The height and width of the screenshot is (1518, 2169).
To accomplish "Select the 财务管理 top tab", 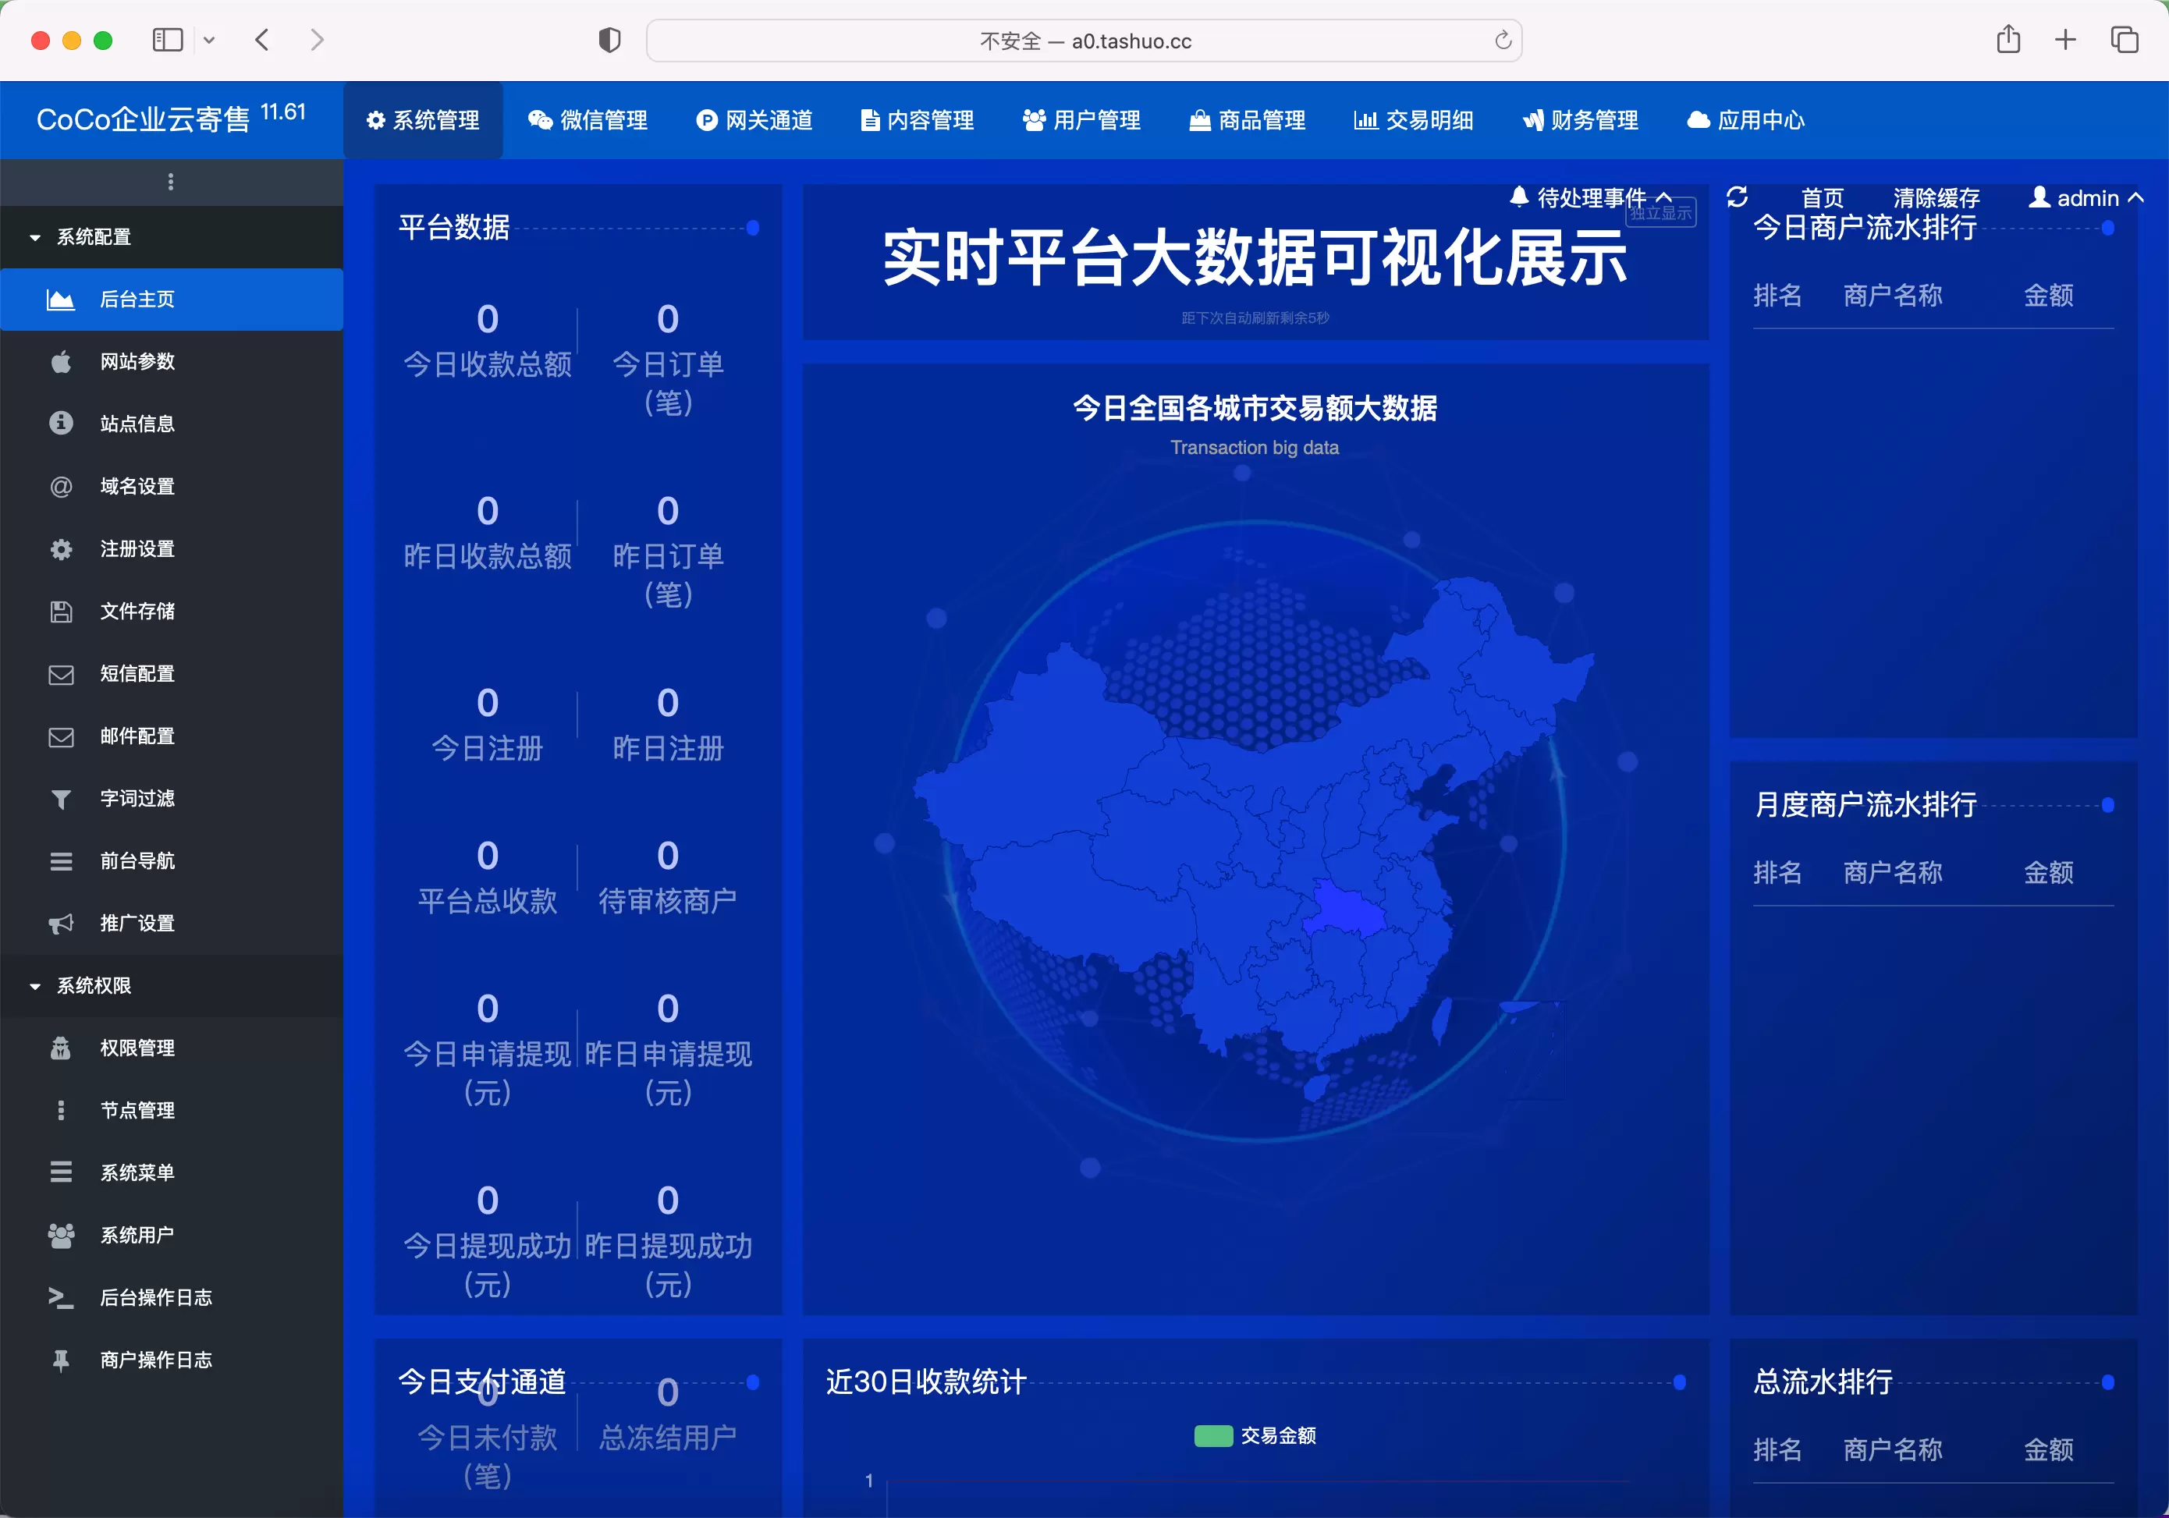I will (x=1581, y=120).
